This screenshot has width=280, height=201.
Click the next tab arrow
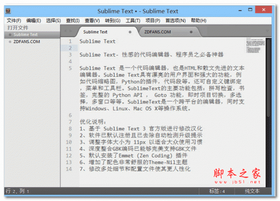click(71, 31)
